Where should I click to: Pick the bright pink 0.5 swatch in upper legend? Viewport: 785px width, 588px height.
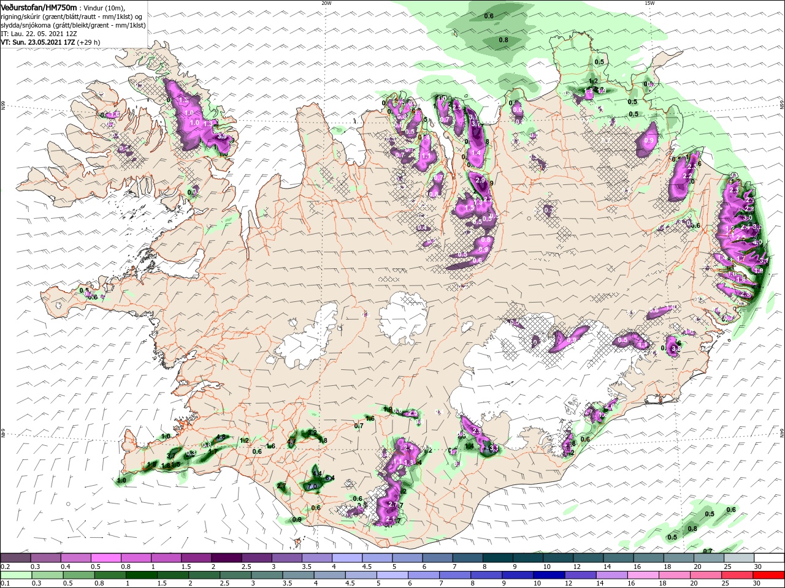coord(105,558)
